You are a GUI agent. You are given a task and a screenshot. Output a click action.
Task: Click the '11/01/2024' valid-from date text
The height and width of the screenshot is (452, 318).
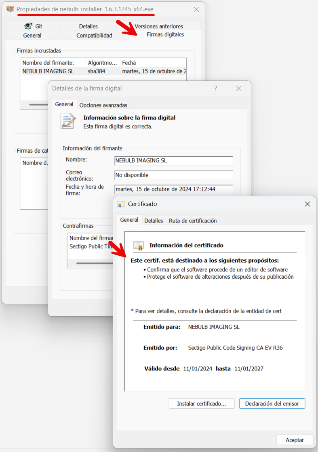(x=198, y=368)
